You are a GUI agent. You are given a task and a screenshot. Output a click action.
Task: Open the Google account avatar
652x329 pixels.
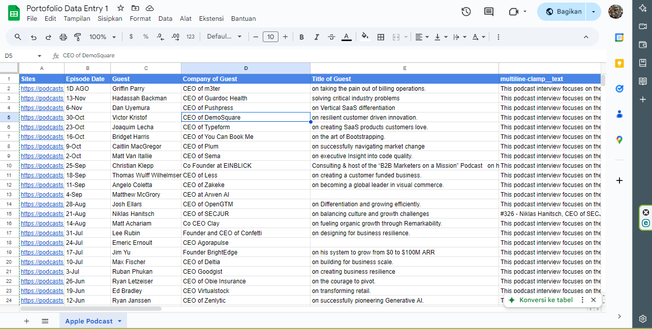coord(615,12)
